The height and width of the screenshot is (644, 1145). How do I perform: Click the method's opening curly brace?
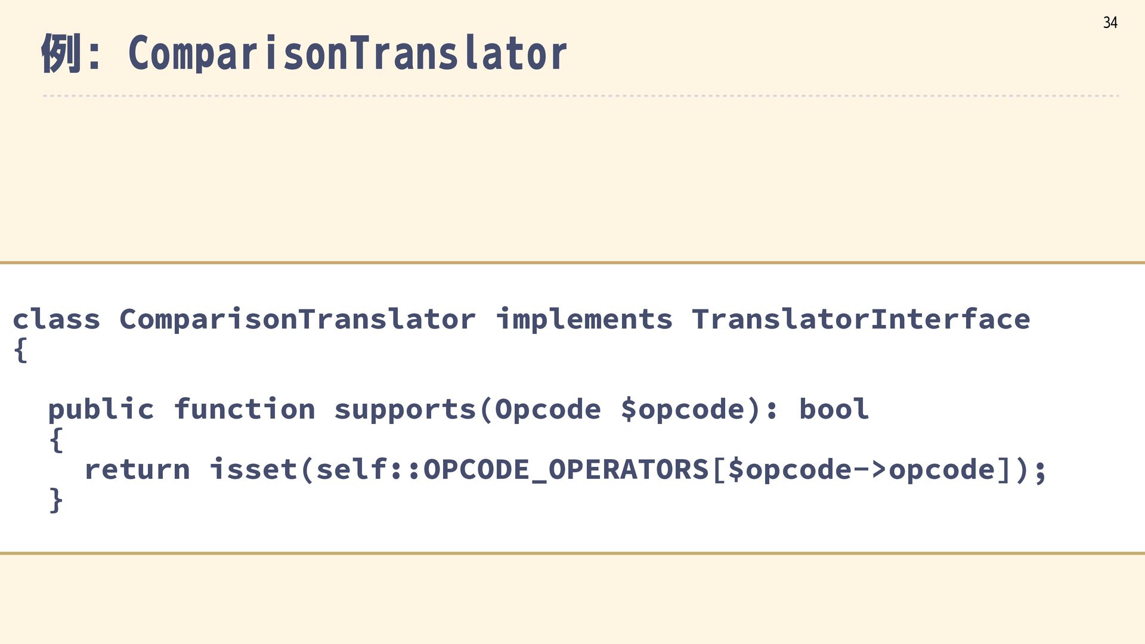[x=56, y=440]
